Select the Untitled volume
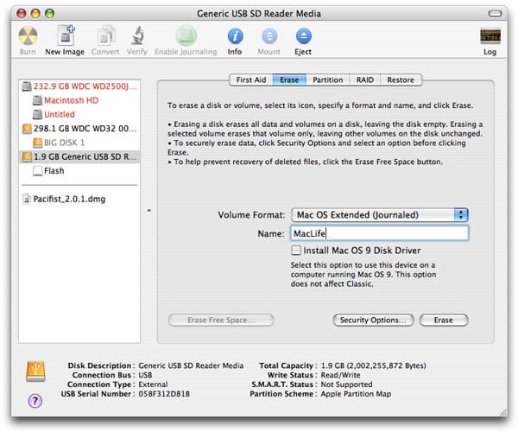This screenshot has width=518, height=432. 79,114
